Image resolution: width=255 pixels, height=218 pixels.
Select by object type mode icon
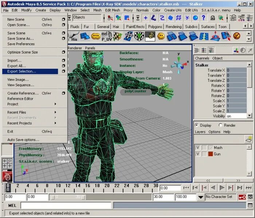[119, 18]
